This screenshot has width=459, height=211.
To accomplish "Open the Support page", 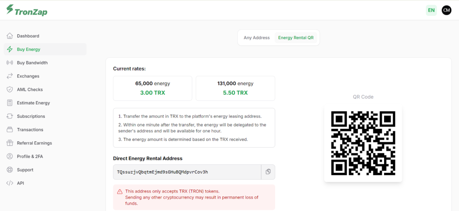I will pyautogui.click(x=25, y=170).
